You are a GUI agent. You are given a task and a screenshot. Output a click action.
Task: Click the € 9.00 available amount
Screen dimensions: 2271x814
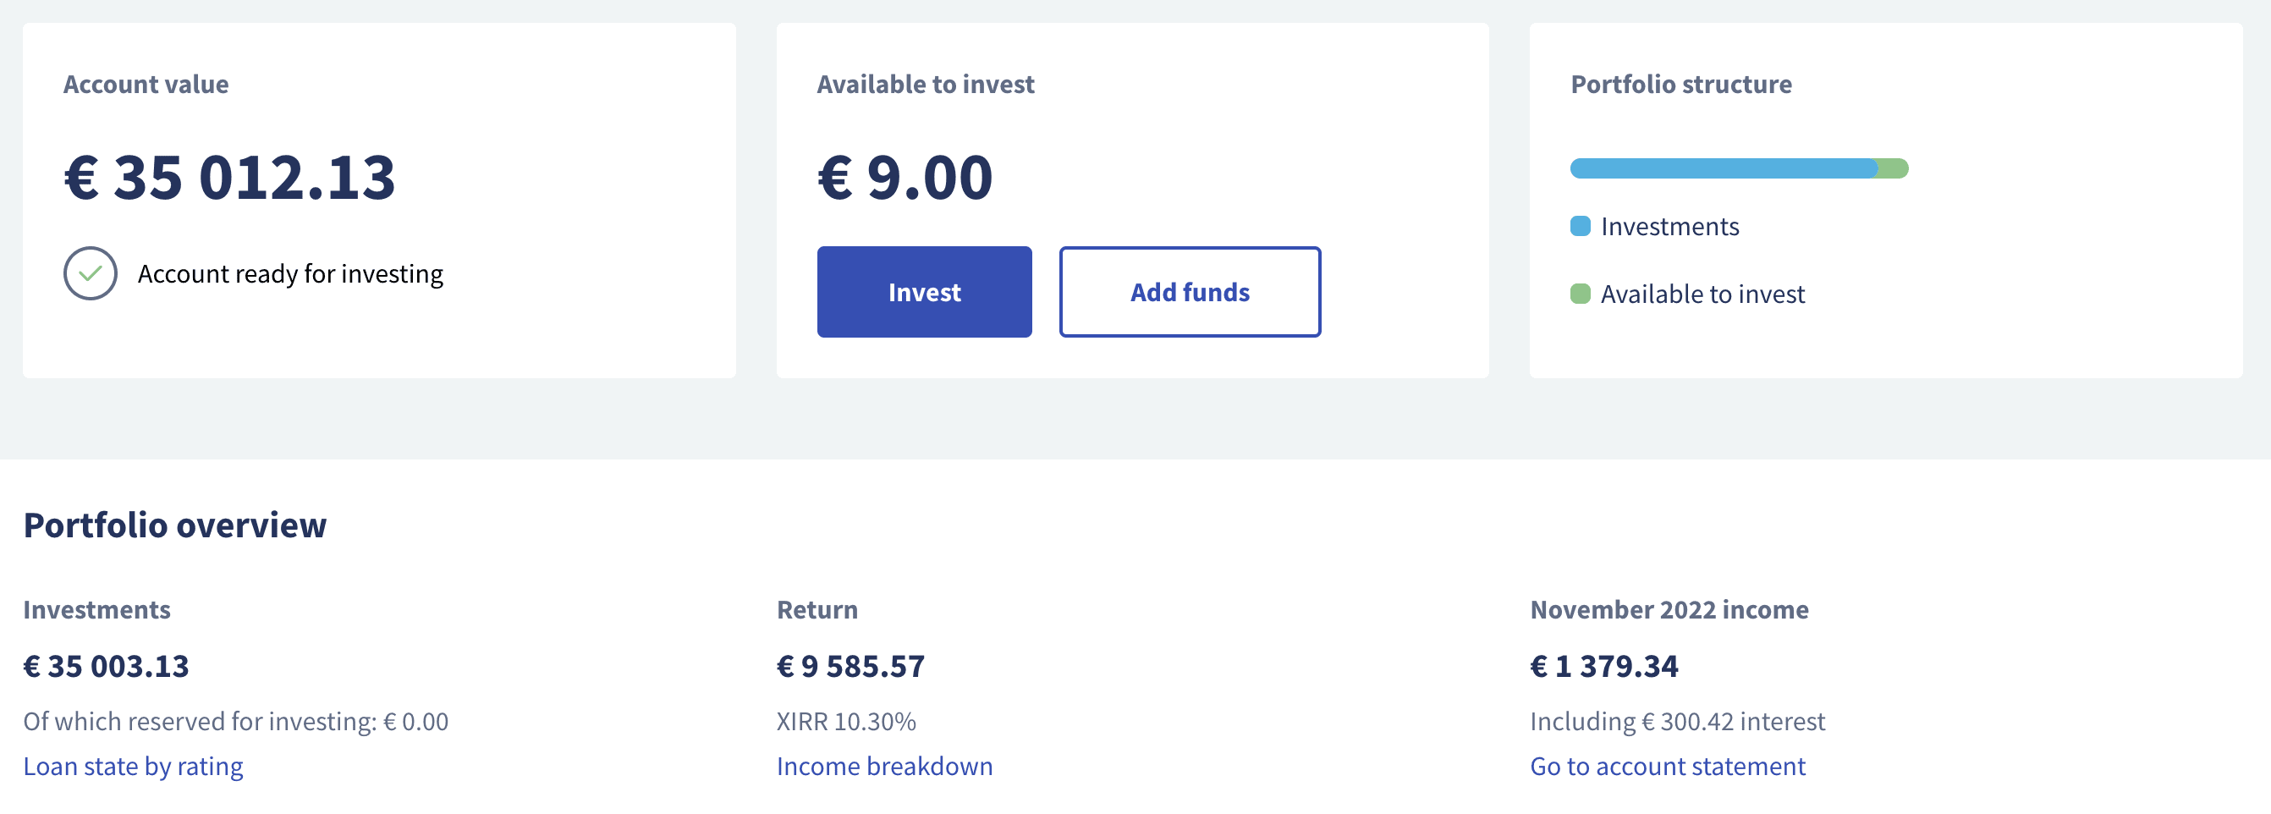tap(905, 177)
